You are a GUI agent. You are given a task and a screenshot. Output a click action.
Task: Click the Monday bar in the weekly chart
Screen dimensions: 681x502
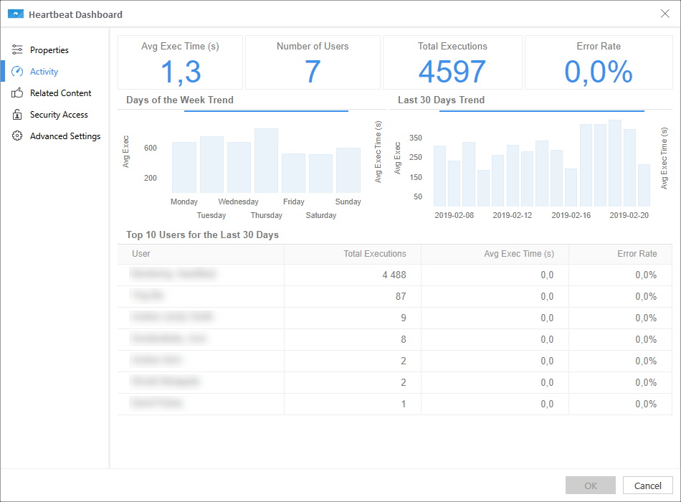184,165
